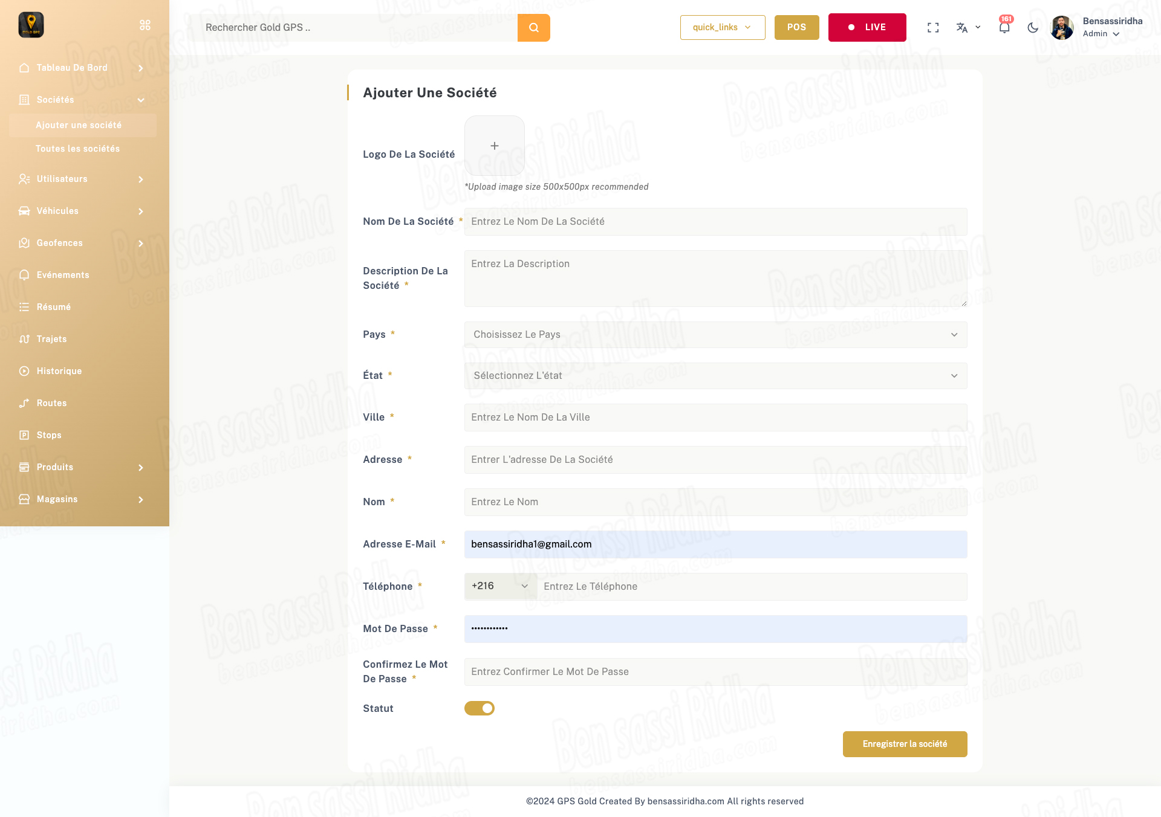
Task: Open the État select dropdown
Action: (x=715, y=376)
